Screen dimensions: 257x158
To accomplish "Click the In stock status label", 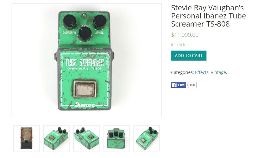I will [x=178, y=45].
